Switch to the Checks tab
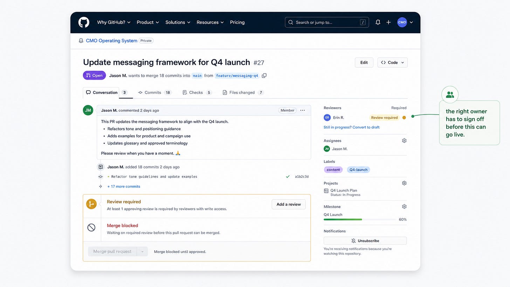Screen dimensions: 510x287 197,93
